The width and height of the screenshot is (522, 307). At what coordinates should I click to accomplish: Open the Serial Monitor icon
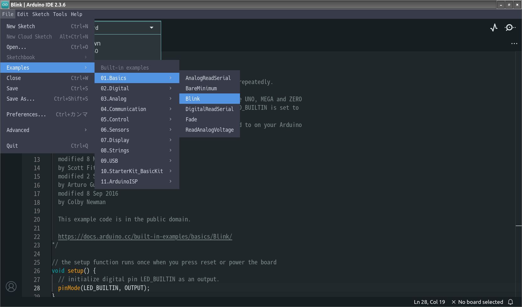510,28
